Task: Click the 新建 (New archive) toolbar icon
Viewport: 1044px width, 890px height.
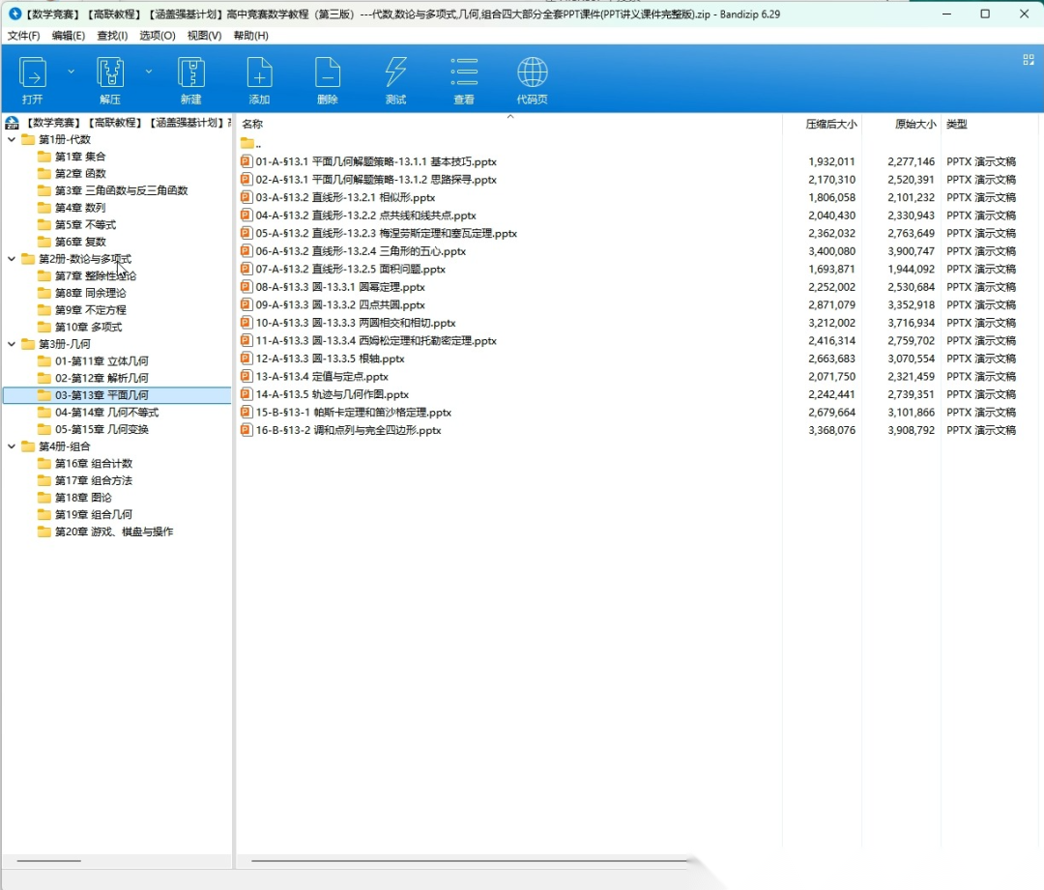Action: (190, 73)
